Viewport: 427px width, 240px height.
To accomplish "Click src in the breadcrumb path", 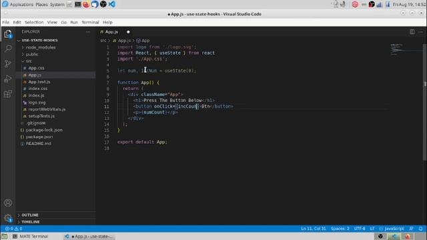I will pyautogui.click(x=103, y=41).
